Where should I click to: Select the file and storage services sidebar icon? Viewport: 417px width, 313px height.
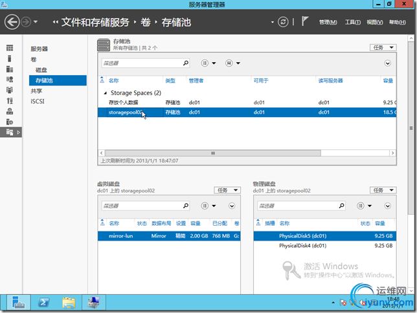[x=10, y=132]
